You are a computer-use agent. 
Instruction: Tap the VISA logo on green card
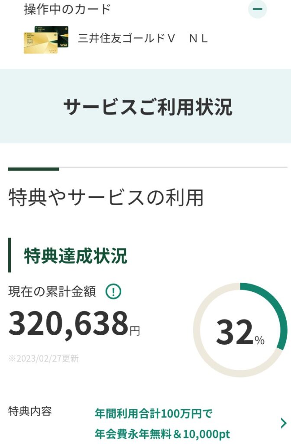click(x=63, y=45)
